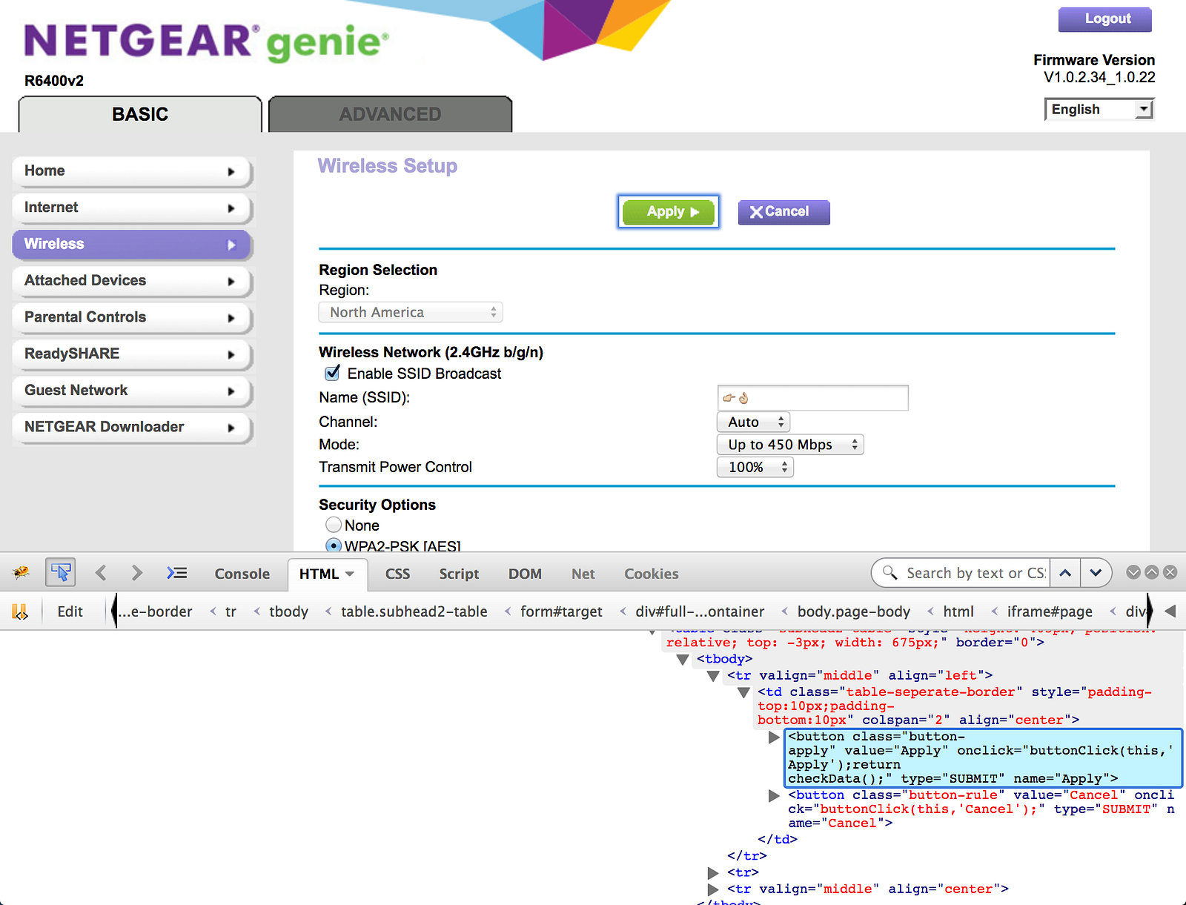Image resolution: width=1186 pixels, height=905 pixels.
Task: Click the green Apply button
Action: [669, 212]
